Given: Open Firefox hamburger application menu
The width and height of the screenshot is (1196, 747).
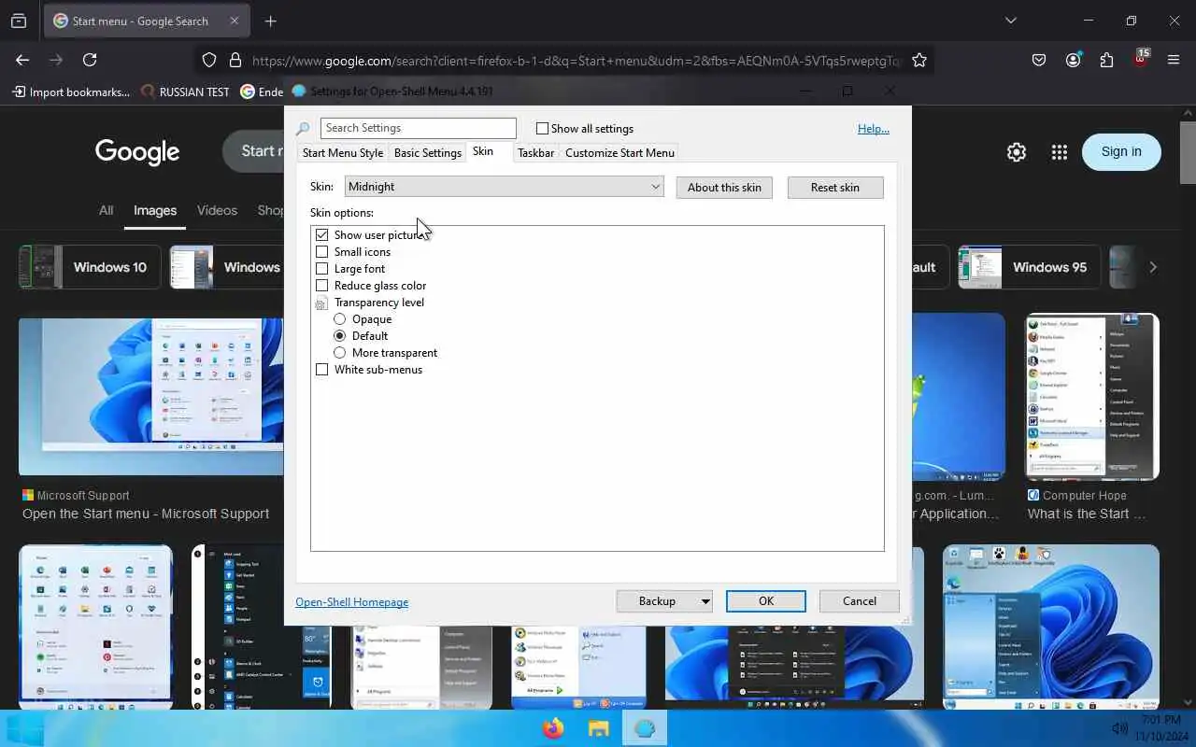Looking at the screenshot, I should [x=1174, y=60].
